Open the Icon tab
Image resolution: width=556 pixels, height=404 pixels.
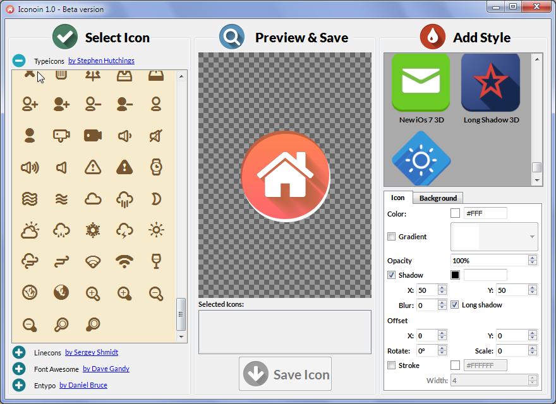[398, 198]
